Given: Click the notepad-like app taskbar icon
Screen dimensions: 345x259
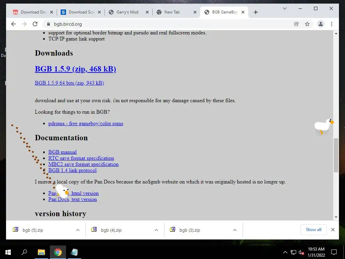Looking at the screenshot, I should (x=74, y=252).
